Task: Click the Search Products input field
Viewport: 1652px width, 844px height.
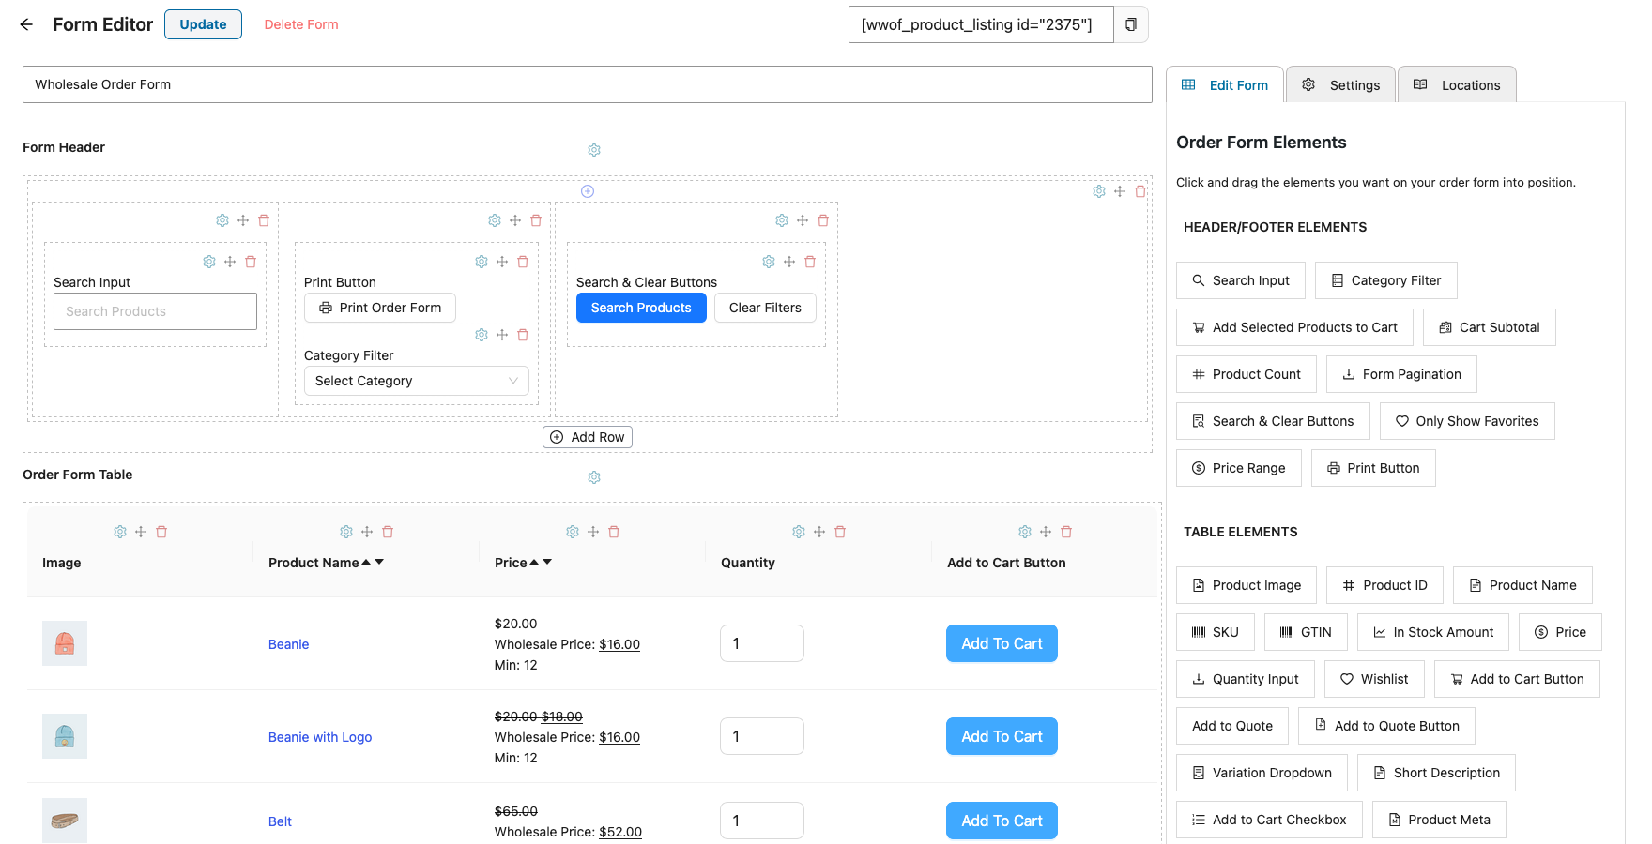Action: click(x=155, y=311)
